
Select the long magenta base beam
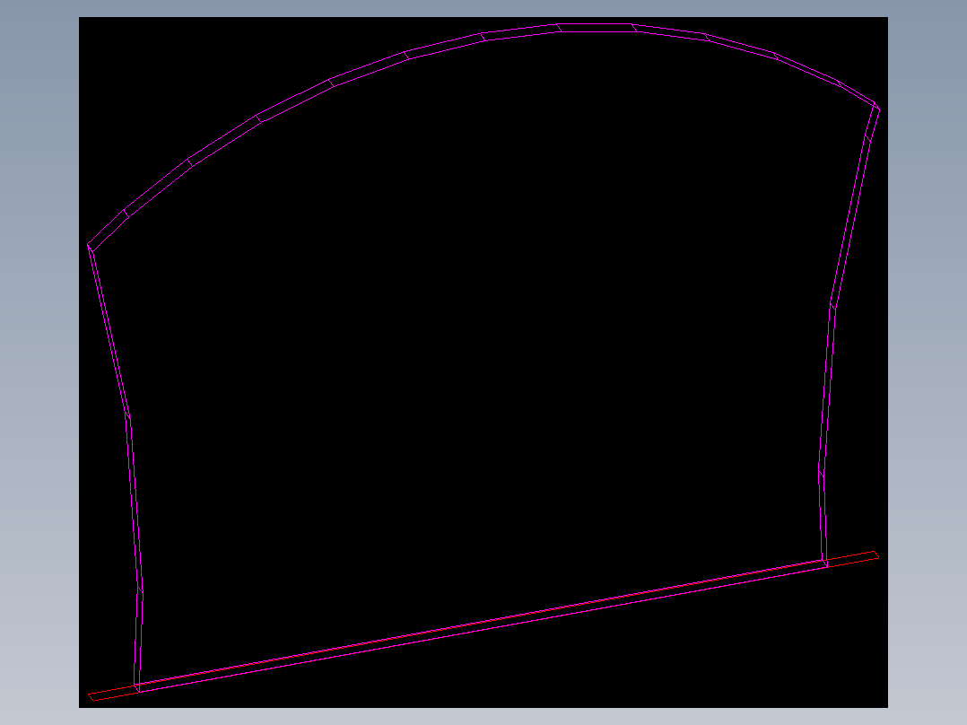481,625
